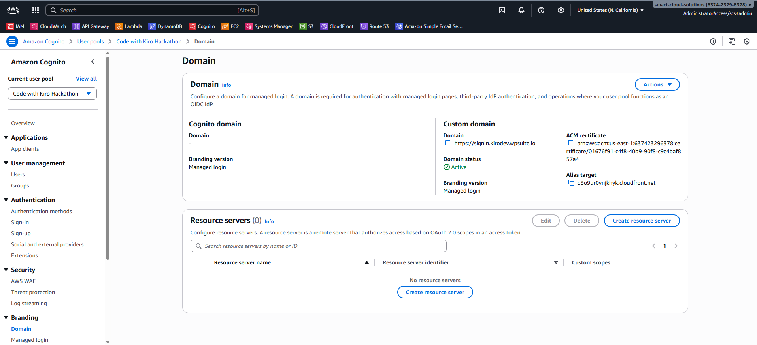Toggle the side navigation hamburger menu
Viewport: 757px width, 345px height.
coord(13,41)
